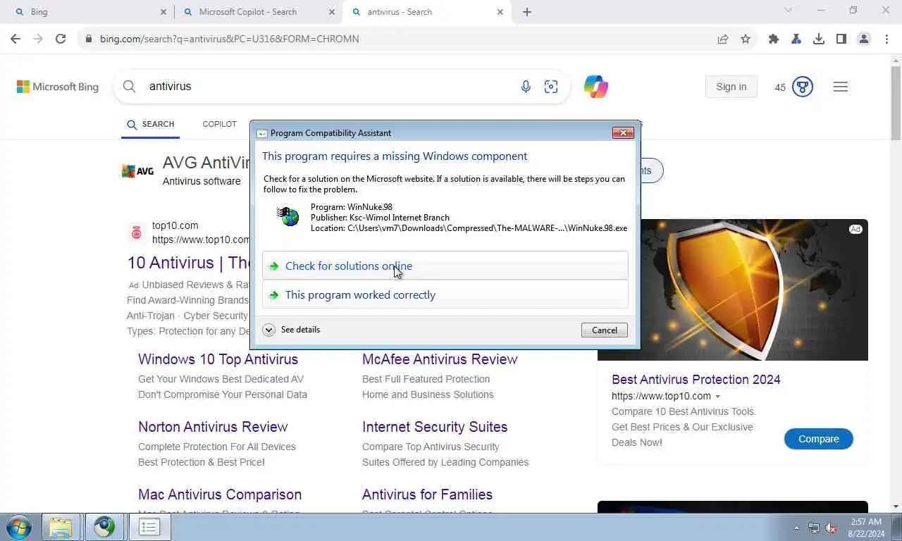Close the Program Compatibility Assistant dialog
This screenshot has width=902, height=541.
(623, 132)
